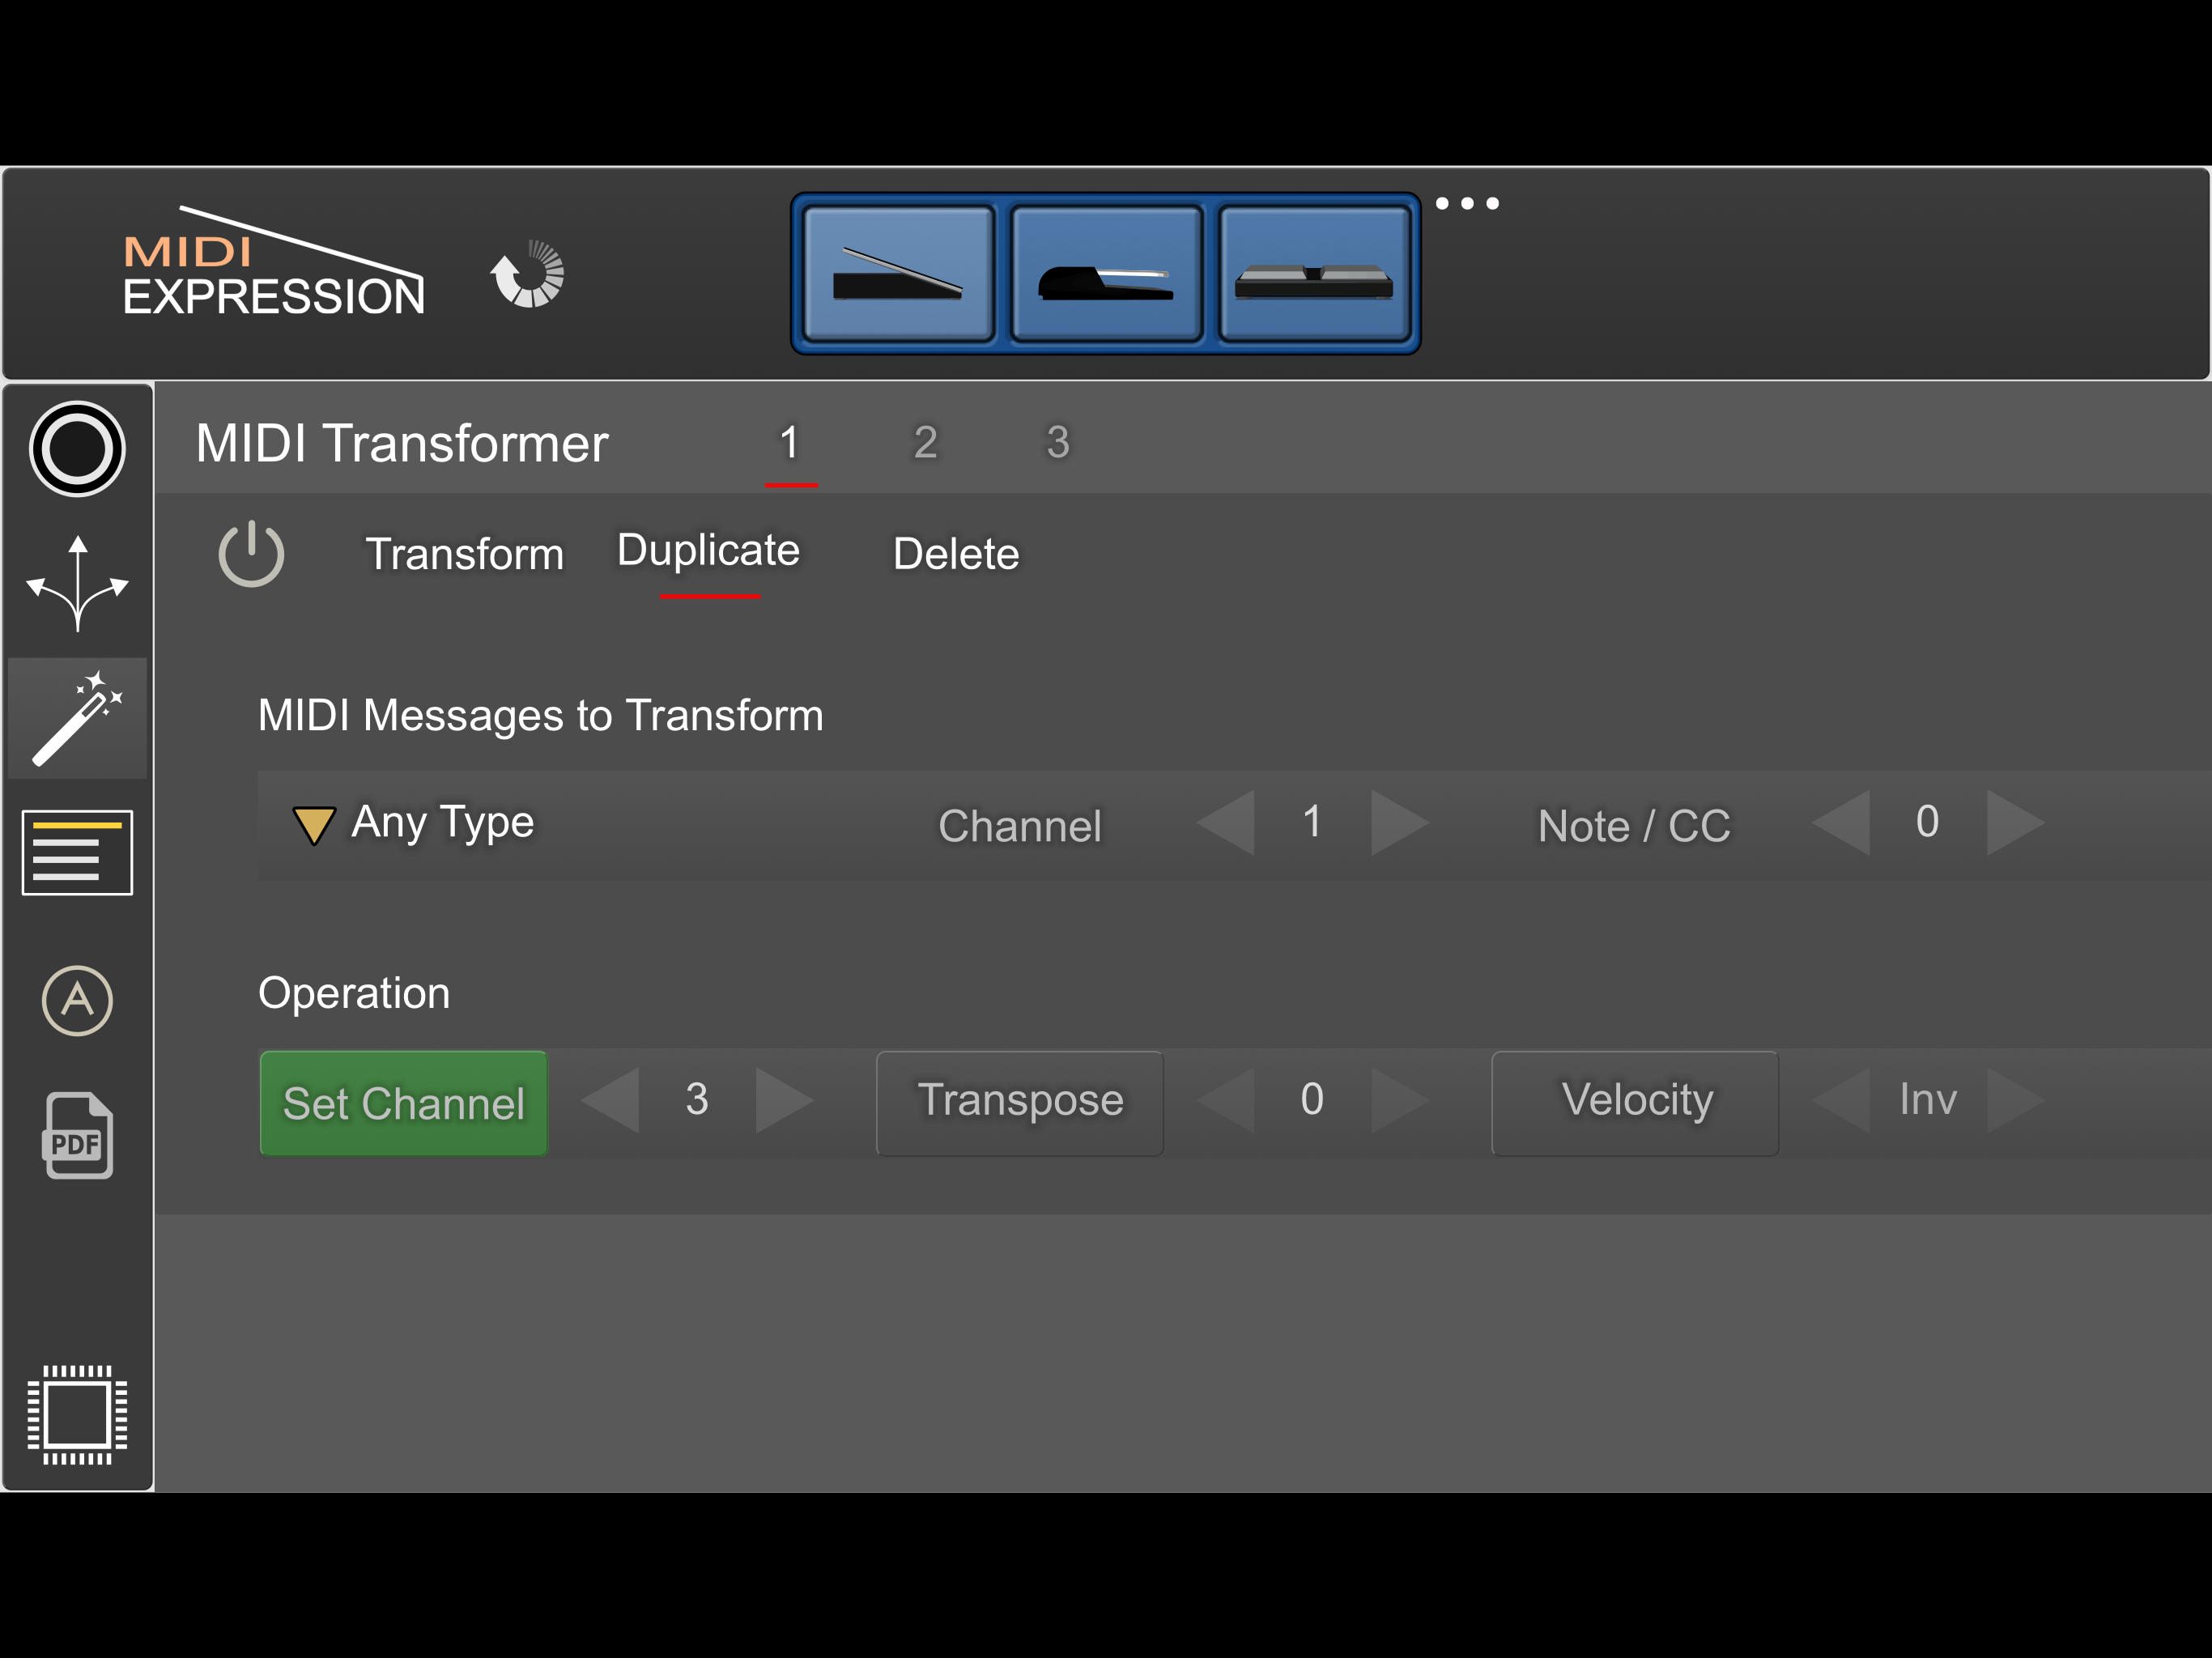The image size is (2212, 1658).
Task: Click the Delete option
Action: tap(955, 554)
